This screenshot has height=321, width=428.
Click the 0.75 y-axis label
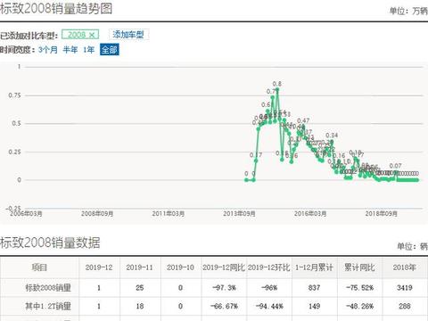click(x=14, y=95)
